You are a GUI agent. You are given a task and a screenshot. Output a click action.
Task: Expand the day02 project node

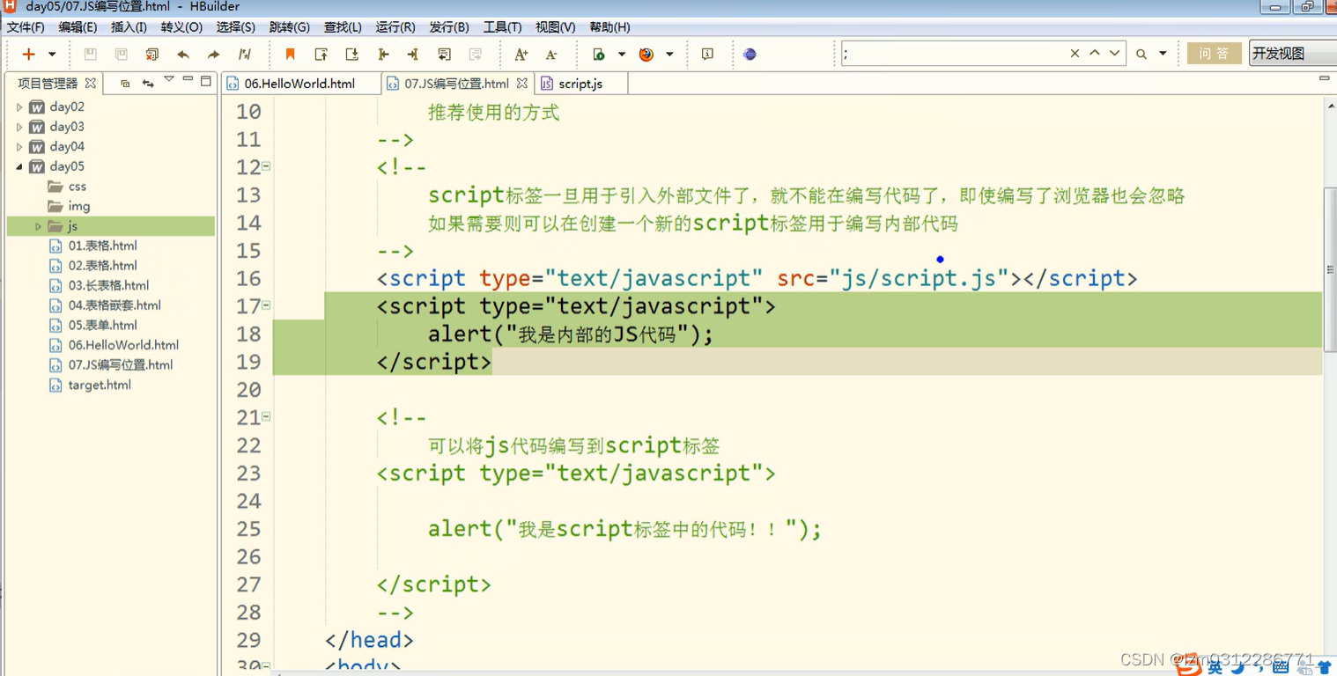(19, 106)
